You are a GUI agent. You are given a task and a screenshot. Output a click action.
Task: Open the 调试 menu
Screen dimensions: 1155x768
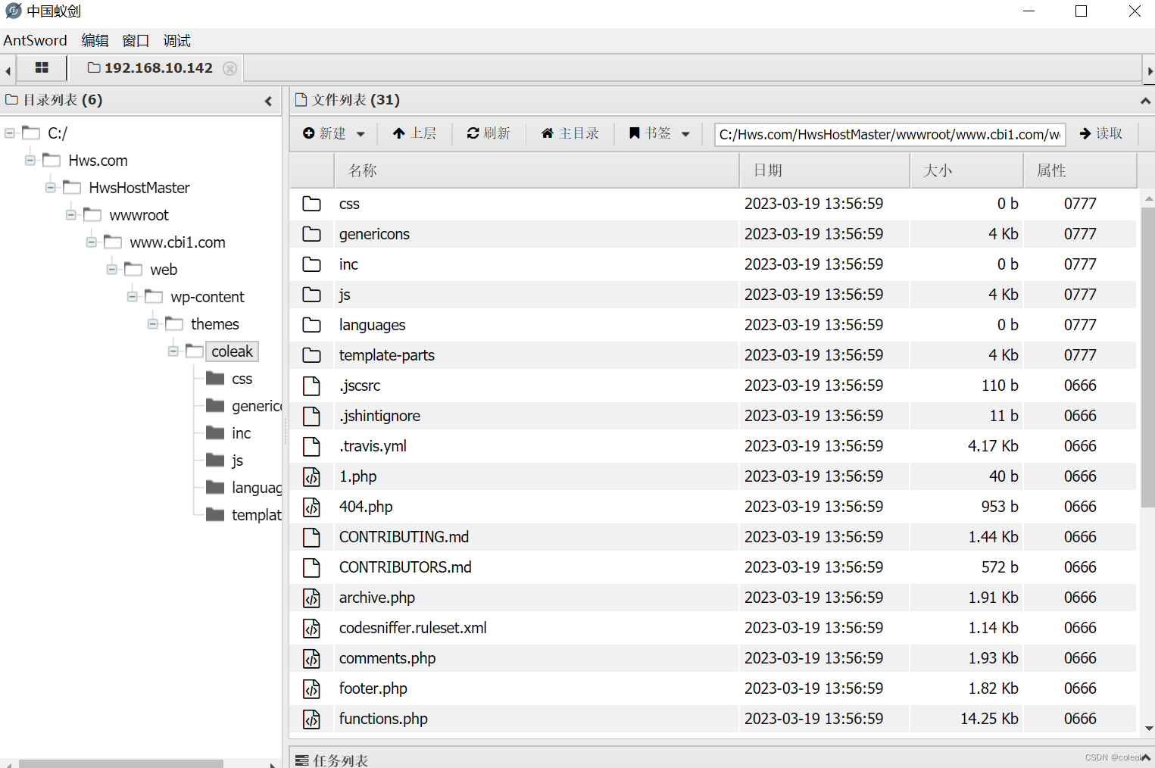[x=176, y=40]
